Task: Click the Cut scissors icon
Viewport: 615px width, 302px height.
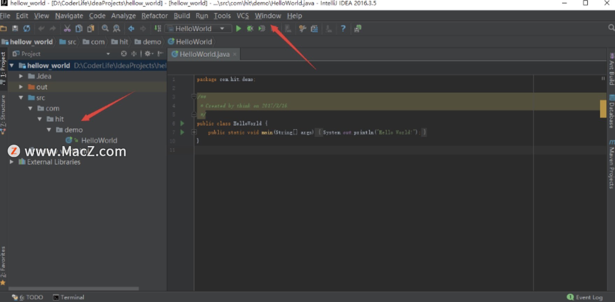Action: [67, 29]
